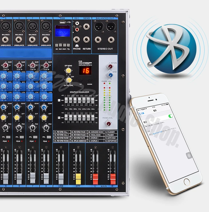Tap the back button on the phone screen

pos(141,113)
